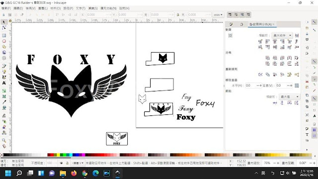Click Align left edges icon

pos(267,41)
